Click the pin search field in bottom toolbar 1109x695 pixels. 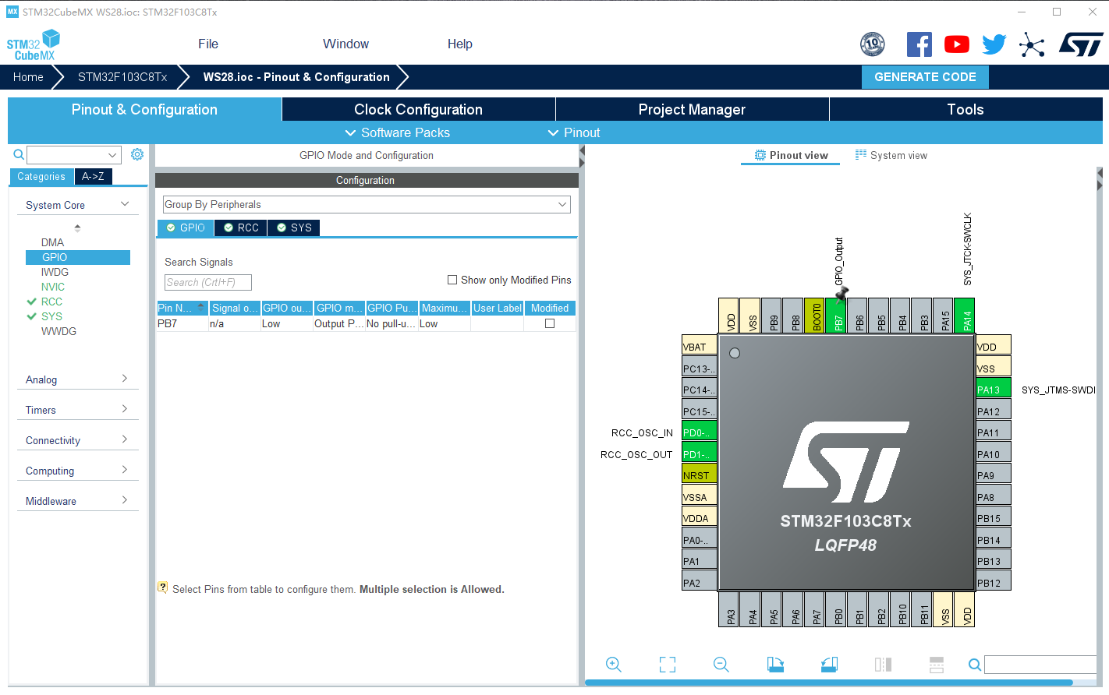[x=1040, y=665]
